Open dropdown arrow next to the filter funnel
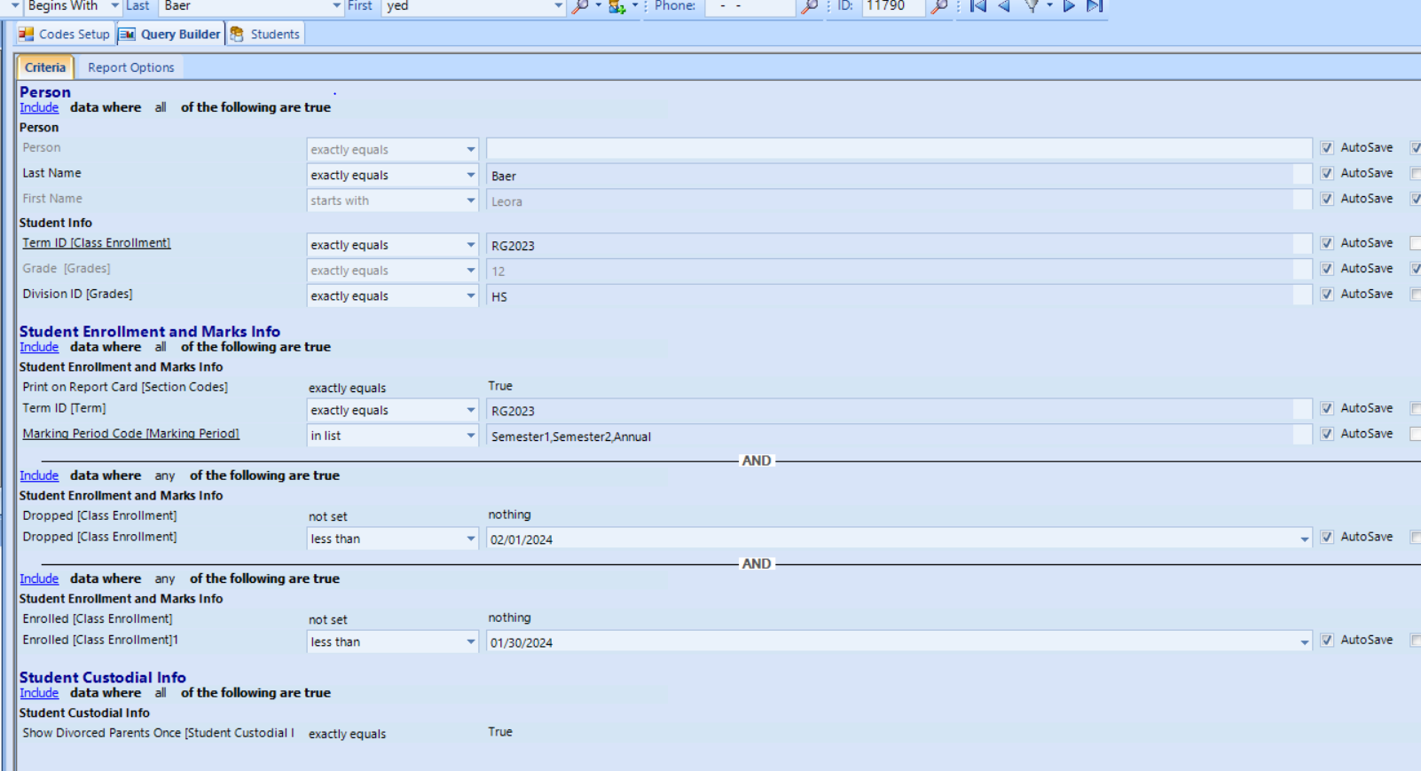 click(x=1049, y=6)
